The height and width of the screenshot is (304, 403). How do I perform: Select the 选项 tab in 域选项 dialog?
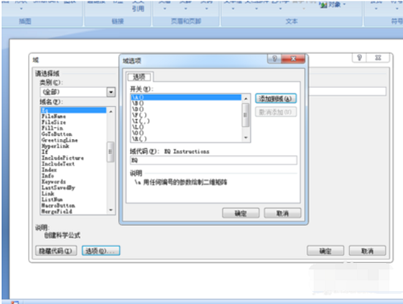139,77
